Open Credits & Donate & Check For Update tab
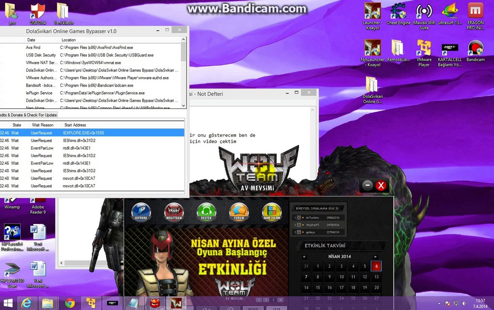This screenshot has height=310, width=494. (28, 115)
